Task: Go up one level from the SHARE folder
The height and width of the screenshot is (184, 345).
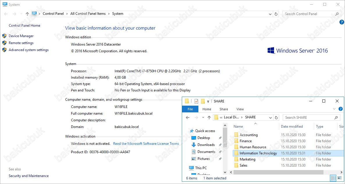Action: [x=209, y=118]
